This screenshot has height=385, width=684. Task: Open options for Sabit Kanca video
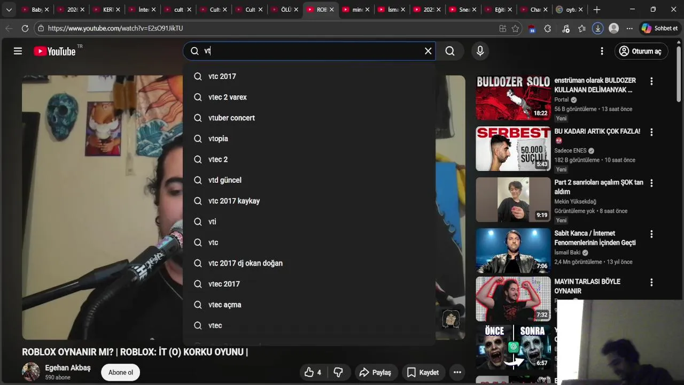point(651,234)
